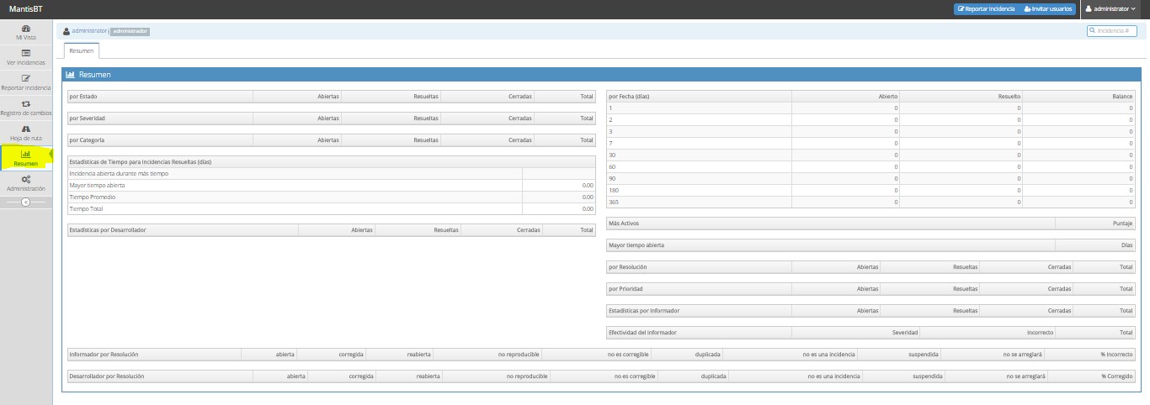Image resolution: width=1150 pixels, height=405 pixels.
Task: Click the administrador role badge
Action: [130, 31]
